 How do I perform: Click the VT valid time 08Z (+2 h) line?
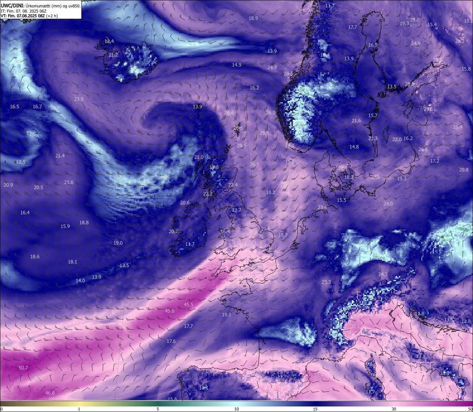29,16
